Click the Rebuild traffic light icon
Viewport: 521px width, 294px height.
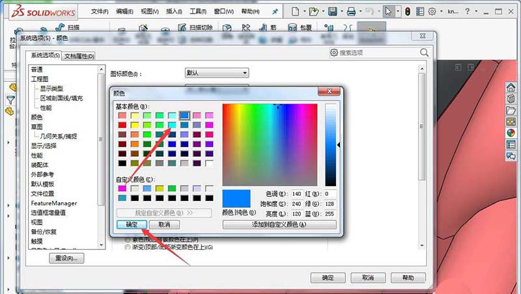[408, 12]
